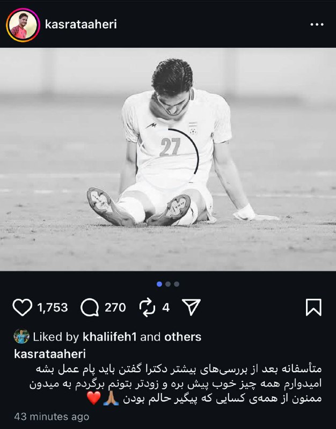Show others who liked the post
The image size is (336, 429).
coord(182,337)
